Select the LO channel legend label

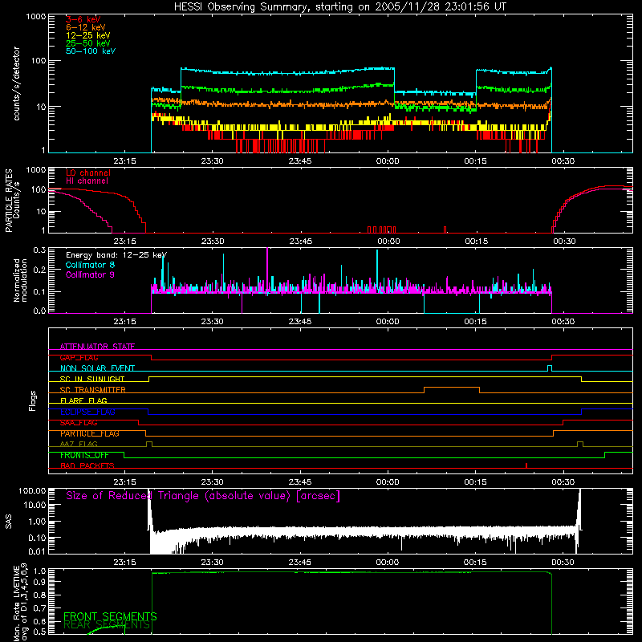click(x=88, y=173)
